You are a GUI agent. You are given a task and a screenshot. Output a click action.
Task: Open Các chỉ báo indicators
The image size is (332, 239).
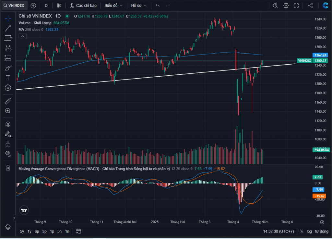[83, 6]
